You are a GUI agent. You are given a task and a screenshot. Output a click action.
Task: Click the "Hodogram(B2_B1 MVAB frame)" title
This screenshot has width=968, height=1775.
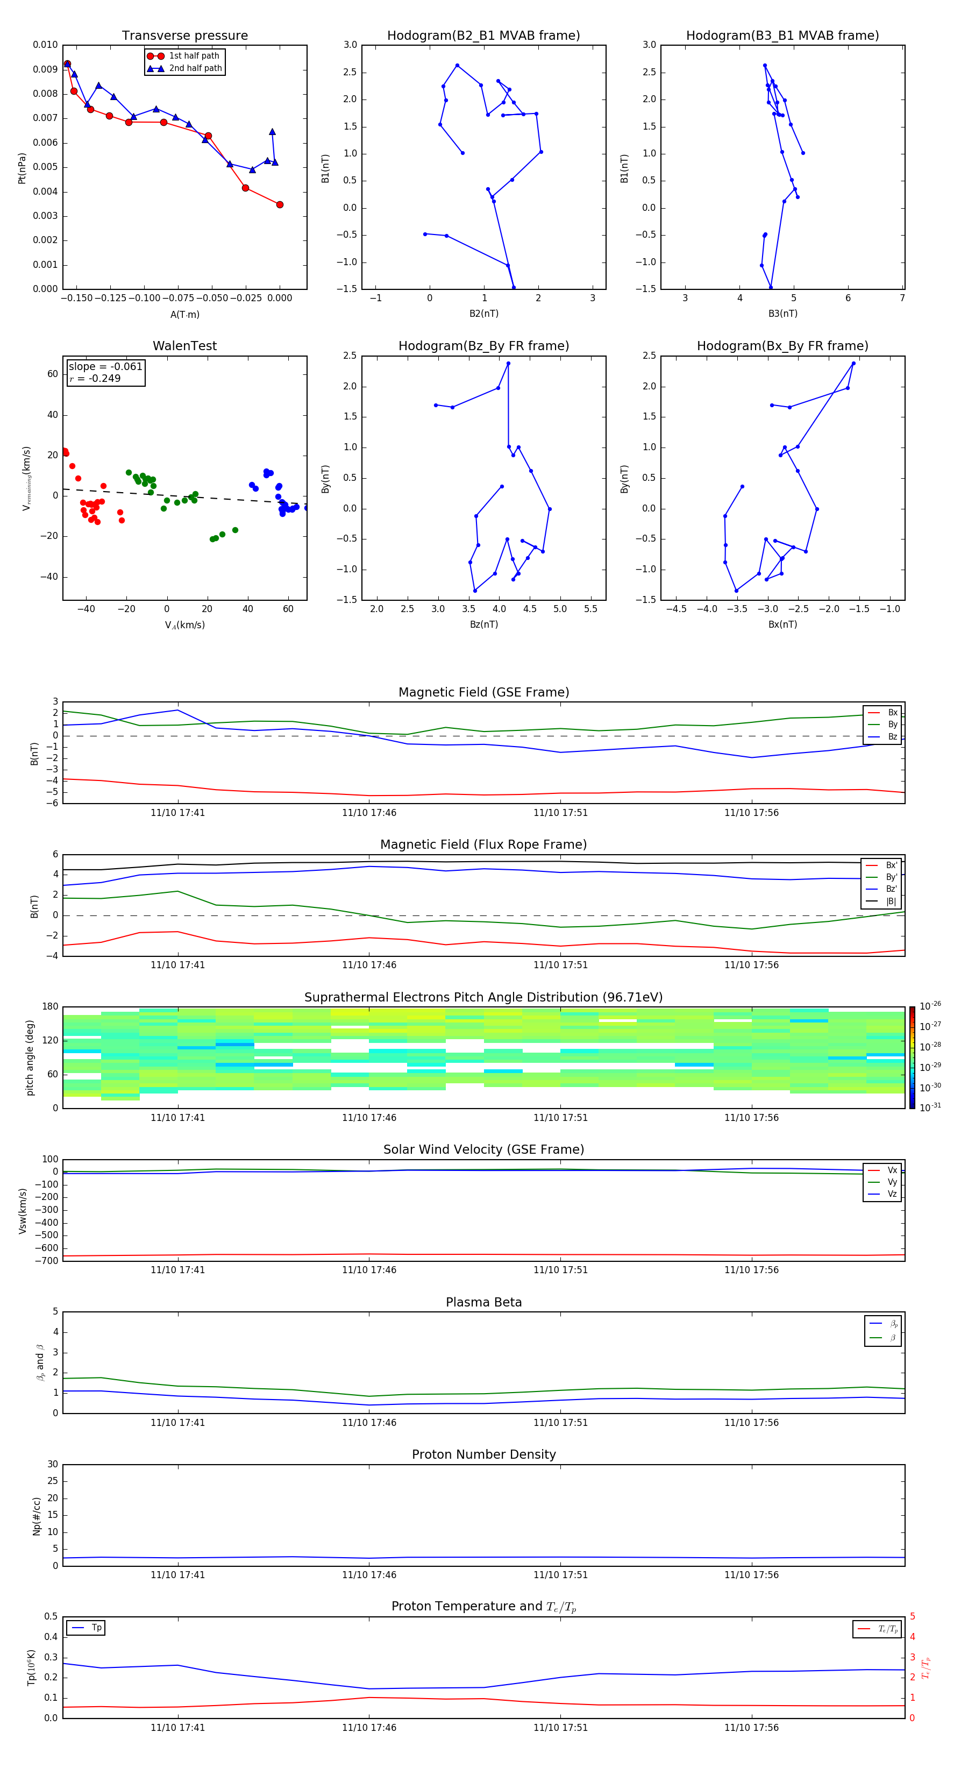[x=483, y=36]
